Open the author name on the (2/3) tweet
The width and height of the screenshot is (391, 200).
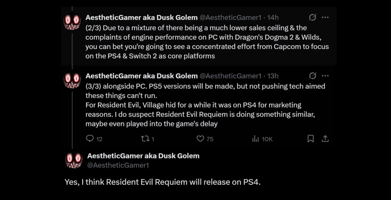[142, 17]
